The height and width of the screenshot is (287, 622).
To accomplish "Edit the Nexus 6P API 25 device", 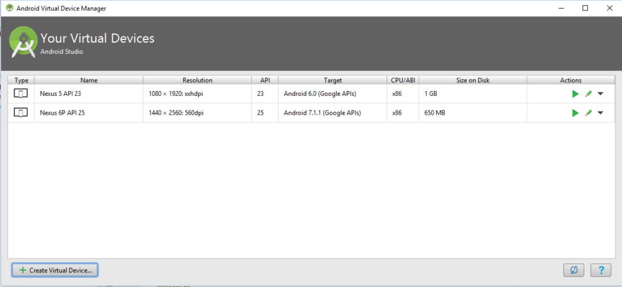I will [x=588, y=113].
